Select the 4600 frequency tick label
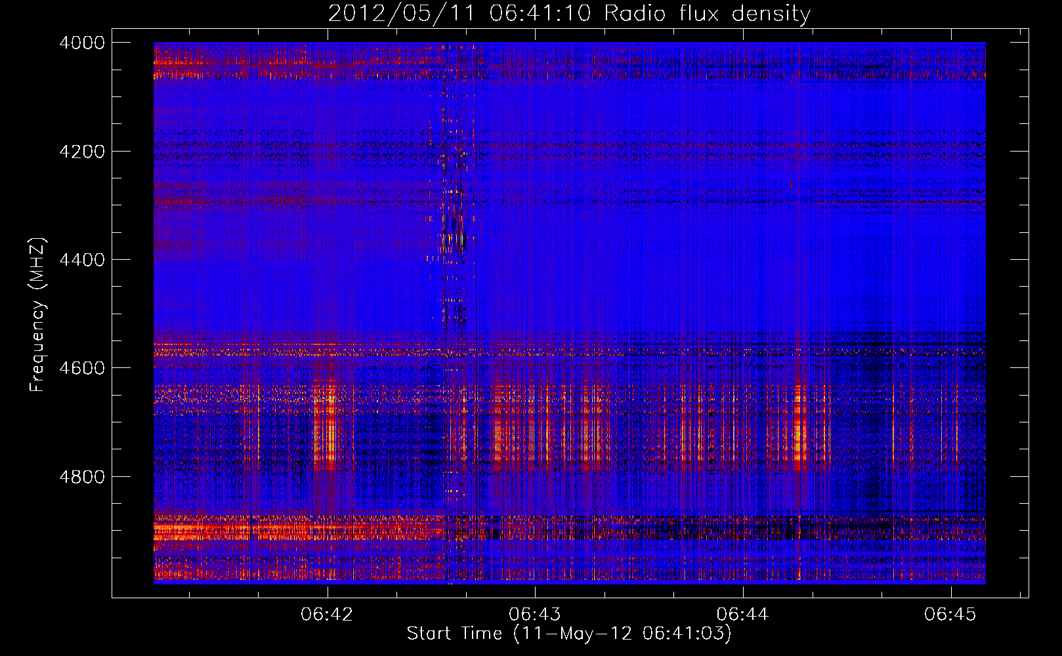This screenshot has height=656, width=1062. pyautogui.click(x=82, y=368)
